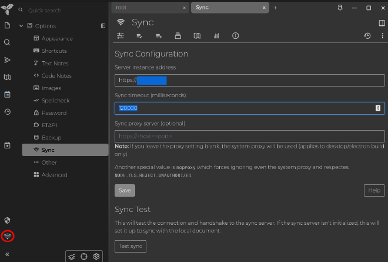
Task: Toggle the right pane visibility button
Action: coord(382,22)
